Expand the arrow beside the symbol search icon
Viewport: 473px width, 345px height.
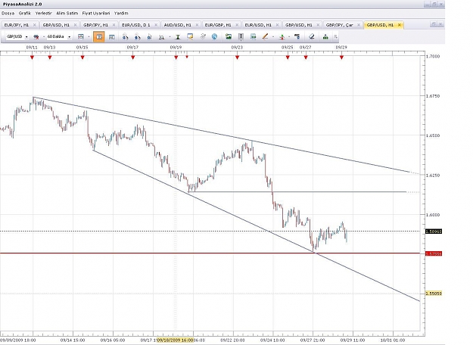43,37
